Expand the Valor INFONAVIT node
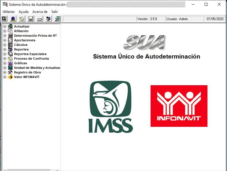Screen dimensions: 227x171 5,77
